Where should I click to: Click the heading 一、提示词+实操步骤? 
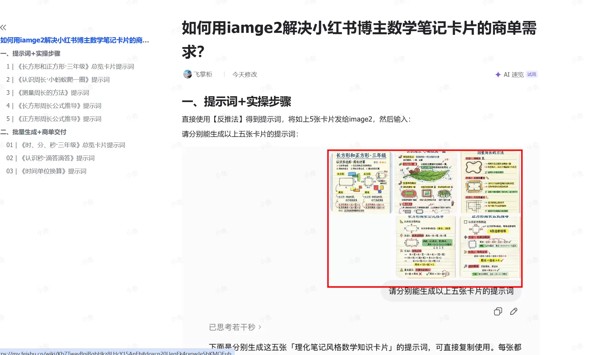pos(237,101)
